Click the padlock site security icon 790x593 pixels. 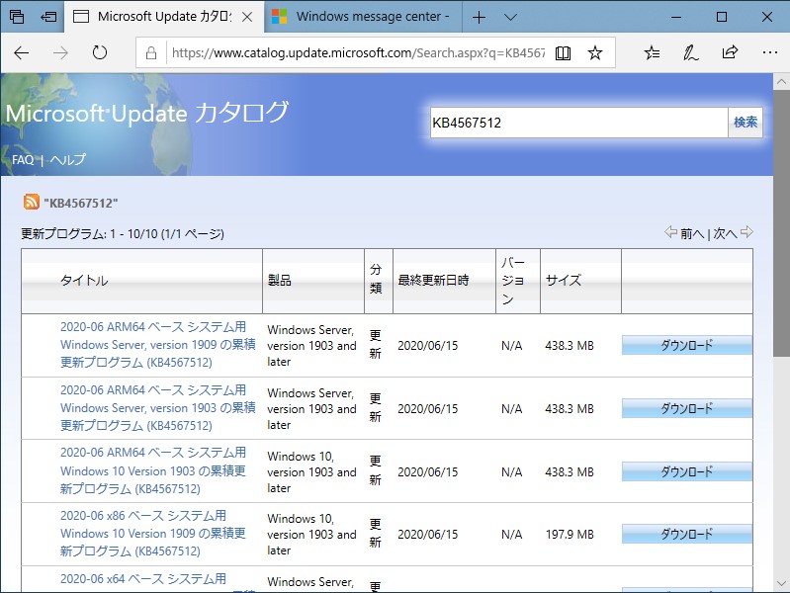pyautogui.click(x=151, y=53)
